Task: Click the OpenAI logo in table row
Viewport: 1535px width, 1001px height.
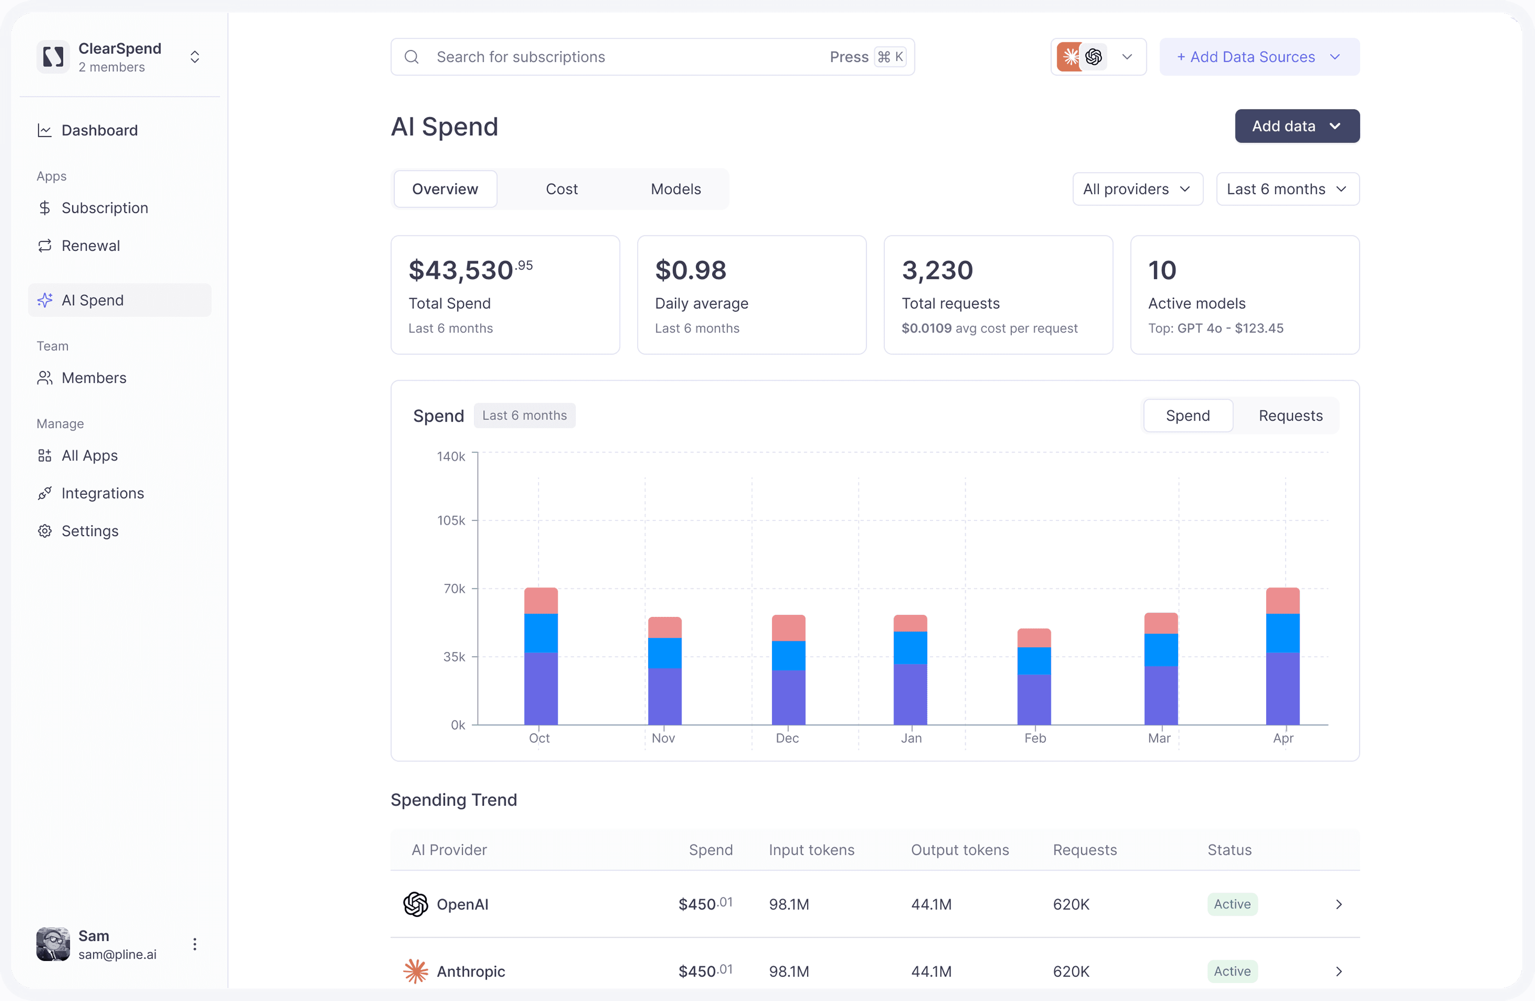Action: coord(415,904)
